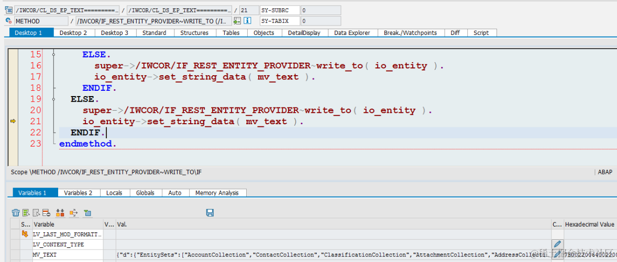
Task: Open the Standard tab
Action: click(154, 33)
